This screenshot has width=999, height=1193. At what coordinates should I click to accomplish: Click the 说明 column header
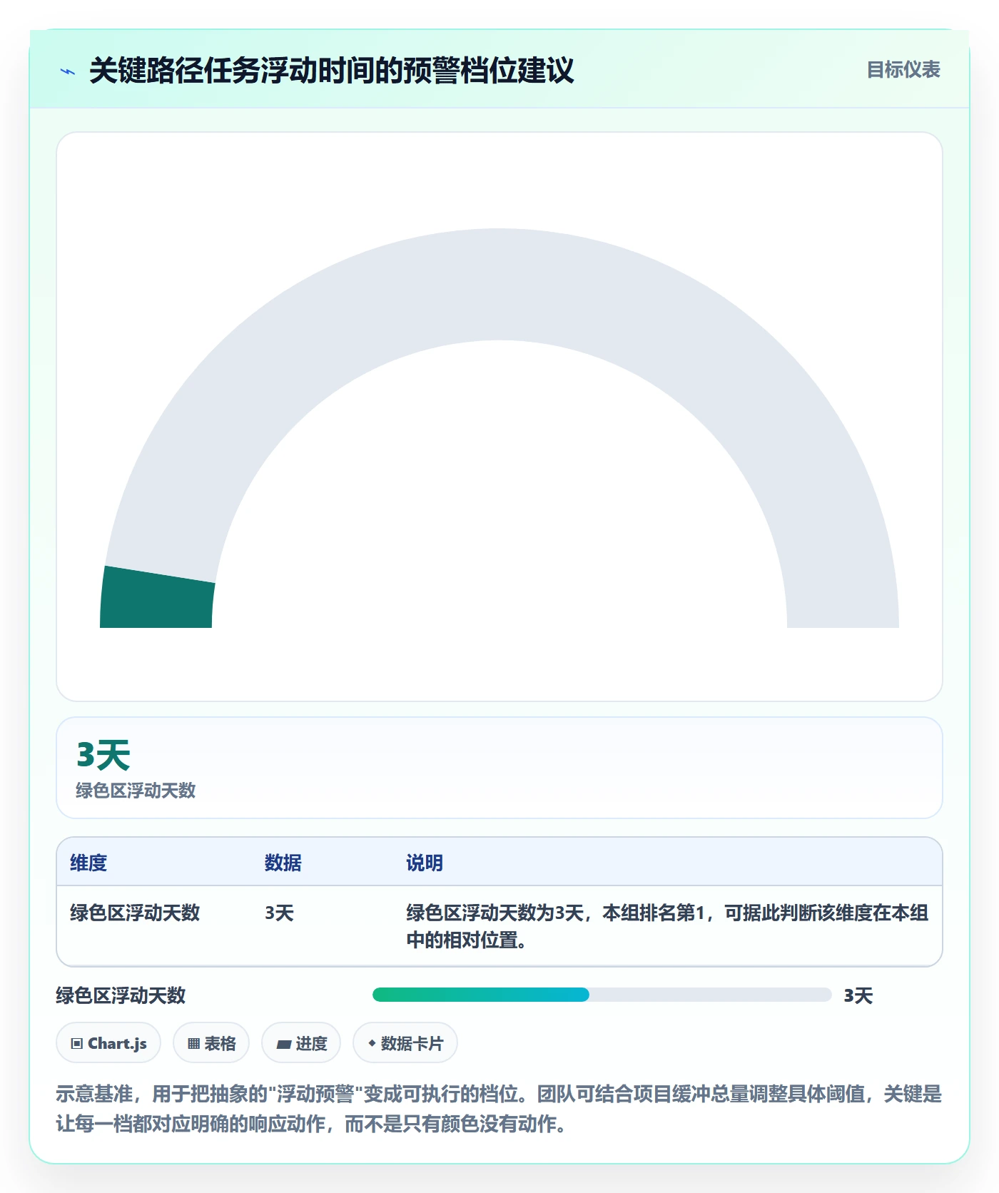(x=425, y=863)
